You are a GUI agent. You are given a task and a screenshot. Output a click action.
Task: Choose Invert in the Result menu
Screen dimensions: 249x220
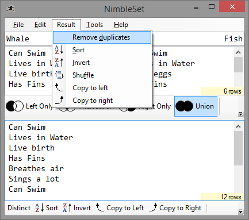102,63
